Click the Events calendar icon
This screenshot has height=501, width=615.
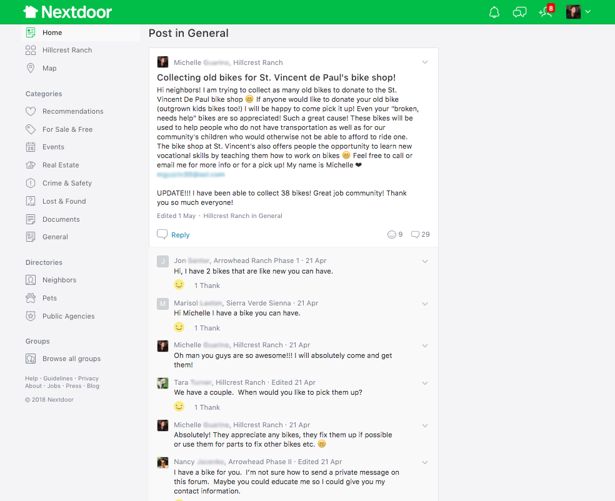pos(31,147)
